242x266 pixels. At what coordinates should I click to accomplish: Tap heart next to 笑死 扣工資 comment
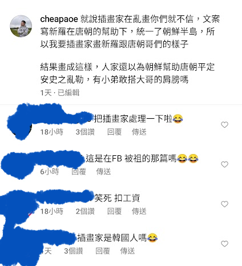point(224,204)
